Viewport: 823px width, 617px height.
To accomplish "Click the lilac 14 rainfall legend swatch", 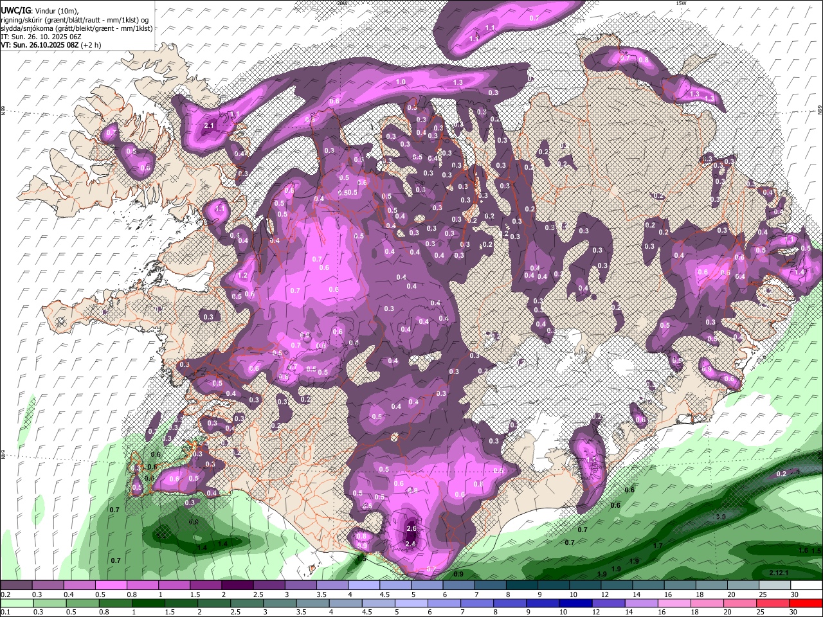I will pos(640,604).
